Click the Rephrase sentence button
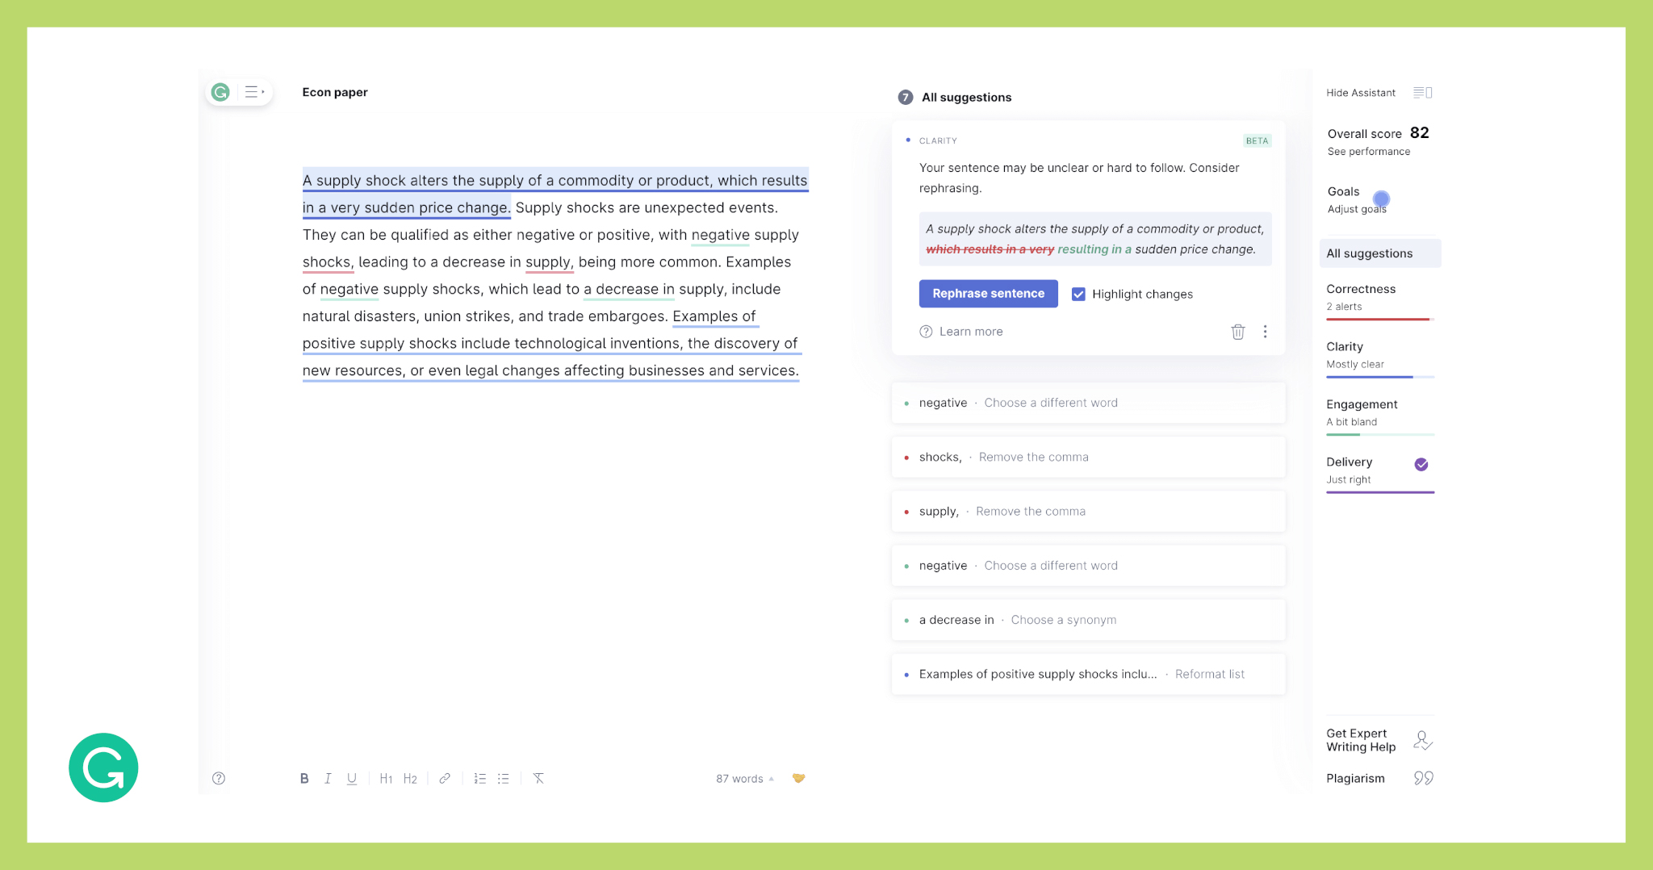 (988, 294)
